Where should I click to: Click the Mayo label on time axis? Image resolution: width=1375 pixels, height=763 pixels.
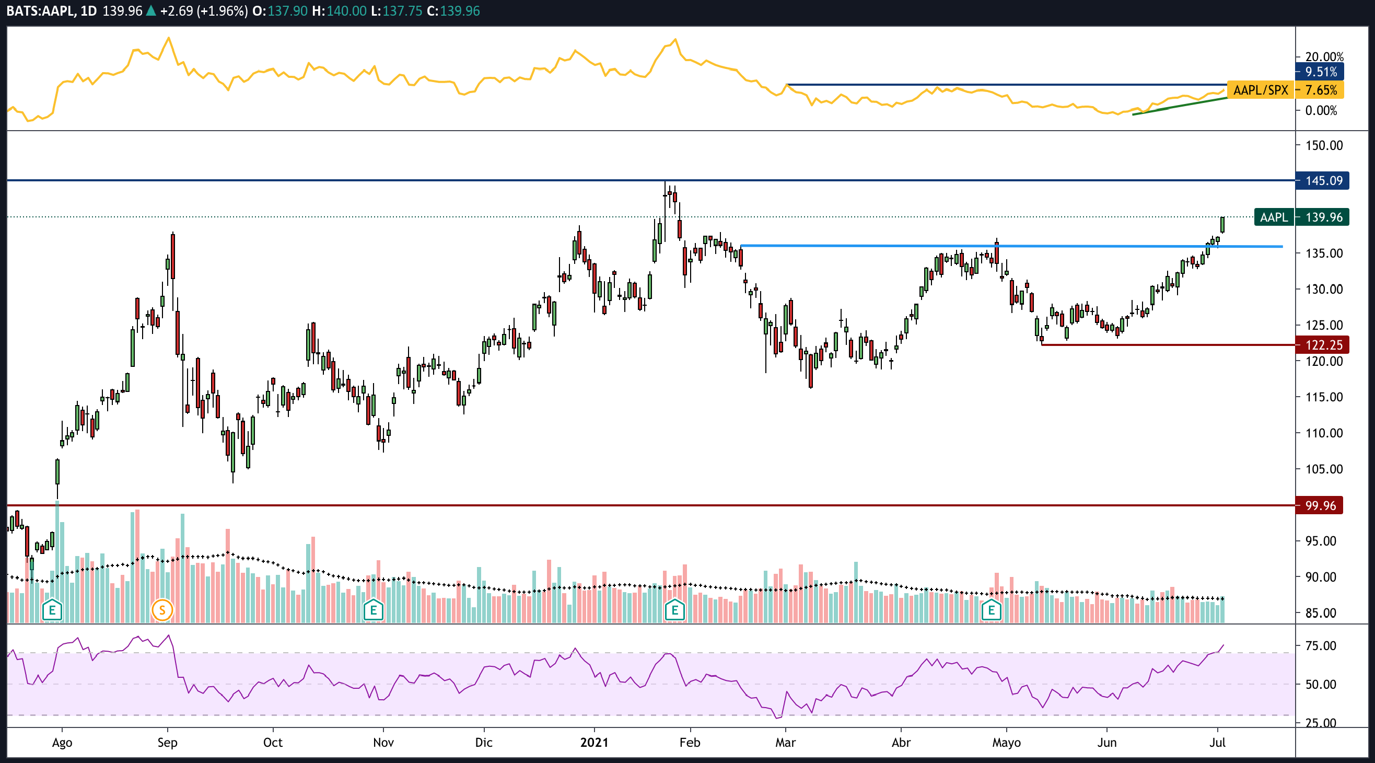tap(1006, 742)
